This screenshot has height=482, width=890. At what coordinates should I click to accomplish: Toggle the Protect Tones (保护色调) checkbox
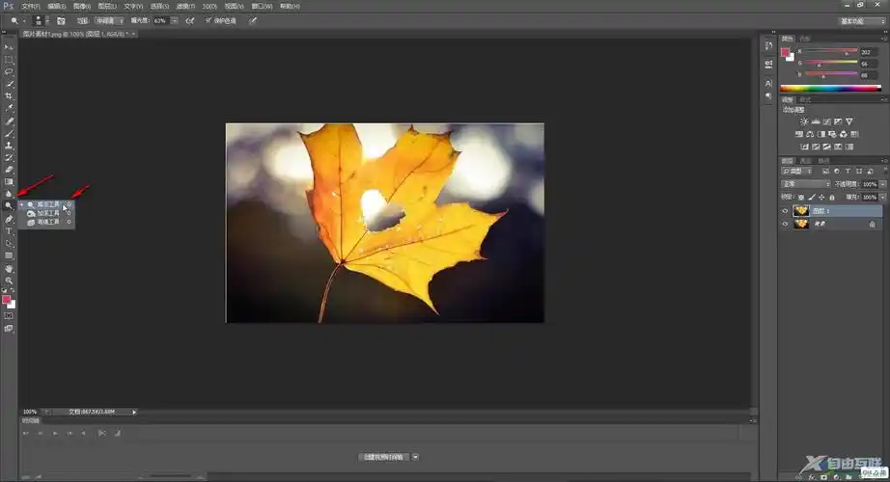pyautogui.click(x=209, y=19)
